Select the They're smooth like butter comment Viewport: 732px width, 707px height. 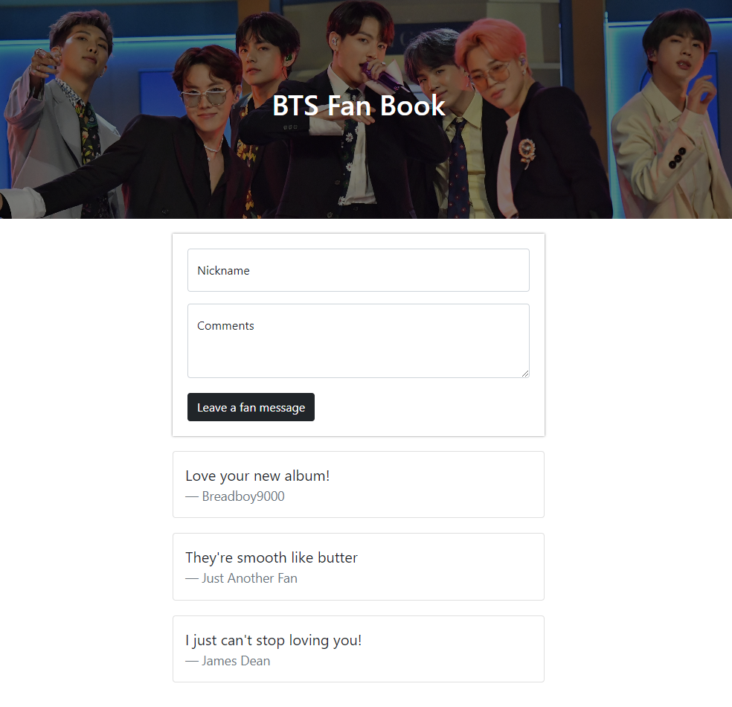(272, 557)
